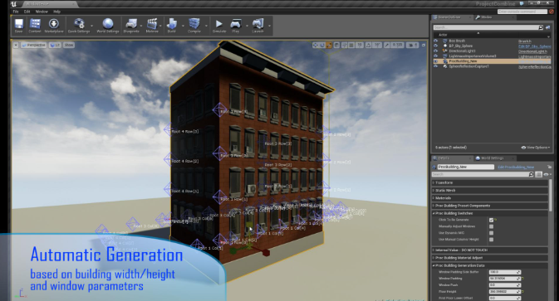Click the Launch toolbar icon

(x=257, y=24)
